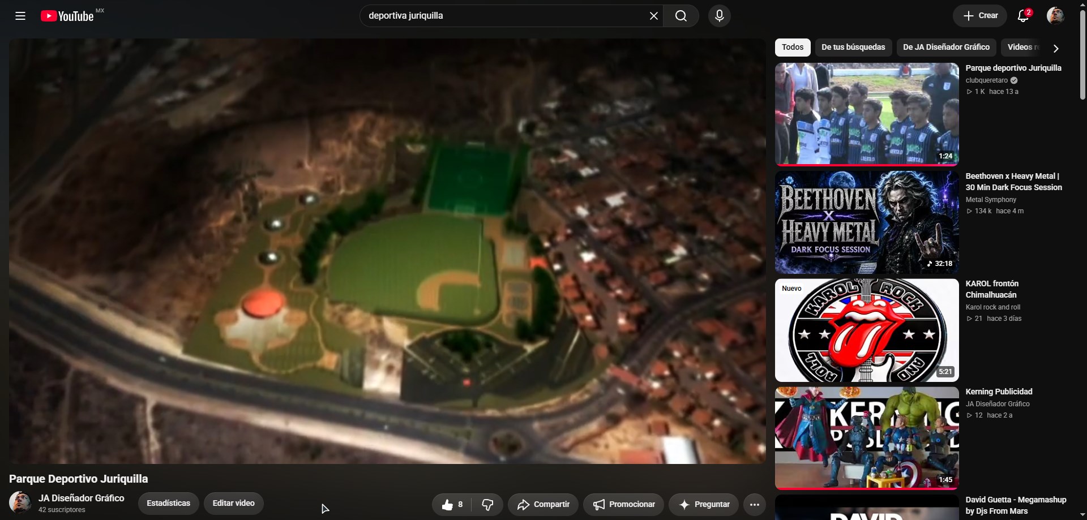Click the Promocionar button

click(x=623, y=504)
